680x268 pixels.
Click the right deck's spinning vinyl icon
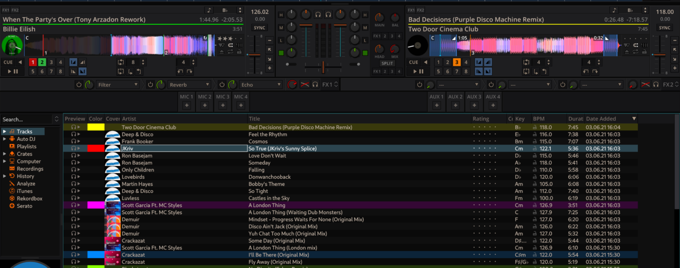[x=418, y=45]
